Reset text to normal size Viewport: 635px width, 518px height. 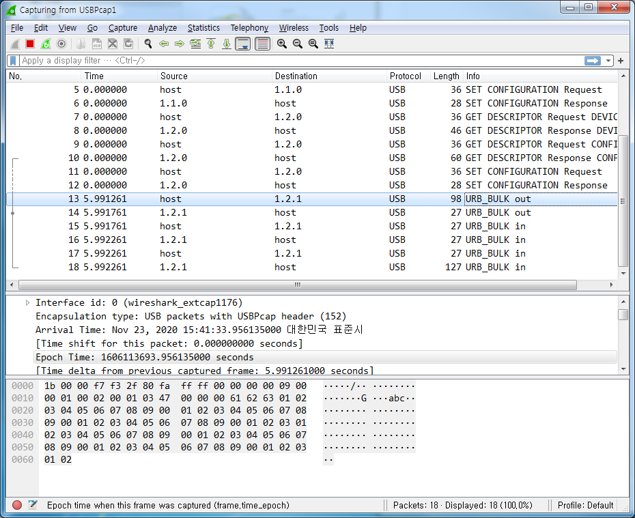pyautogui.click(x=313, y=44)
